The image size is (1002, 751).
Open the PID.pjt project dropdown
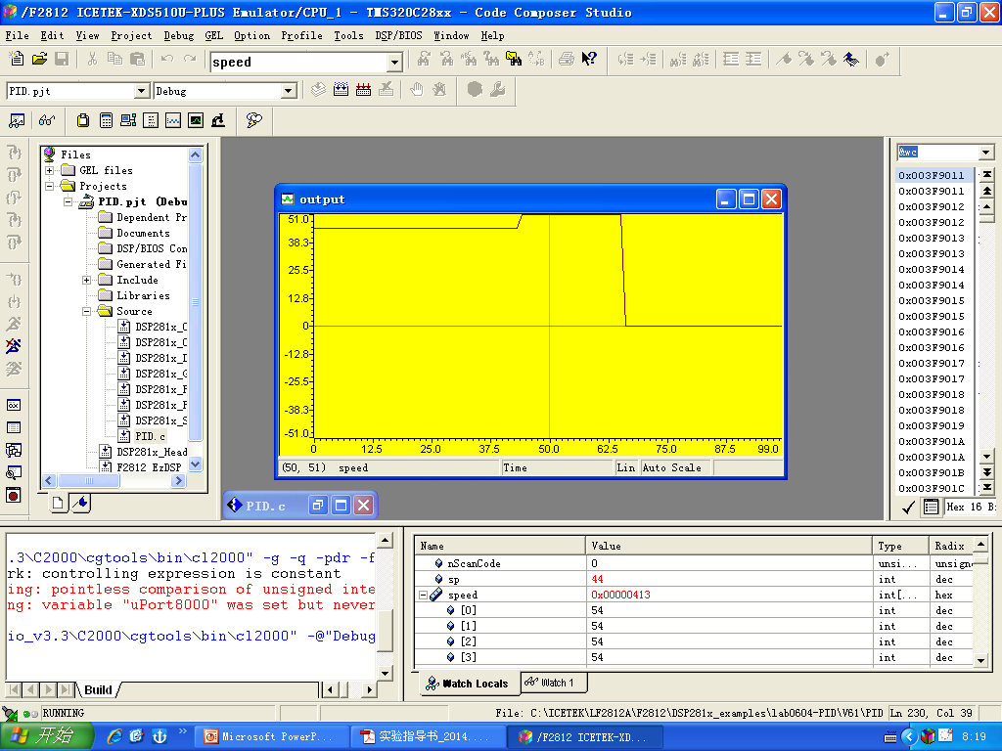(x=143, y=91)
